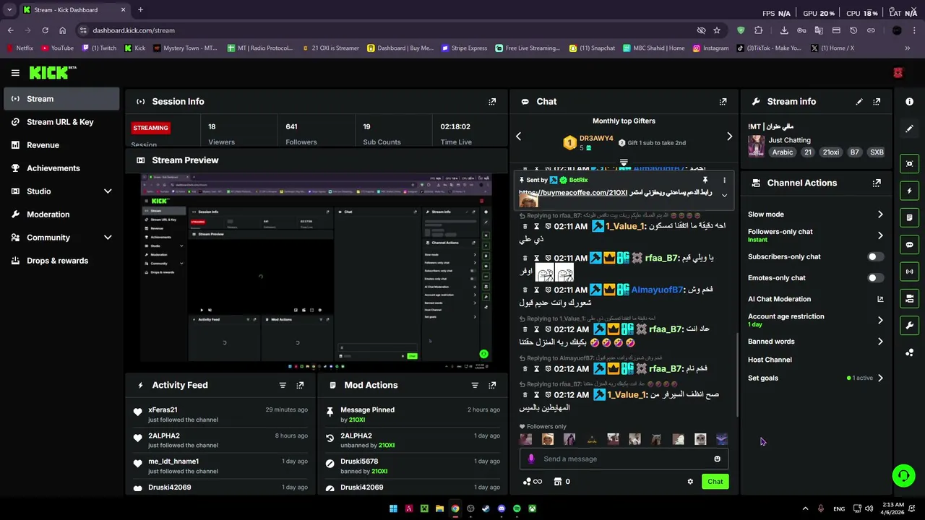Image resolution: width=925 pixels, height=520 pixels.
Task: Open the hamburger menu beside the Kick logo
Action: 15,72
